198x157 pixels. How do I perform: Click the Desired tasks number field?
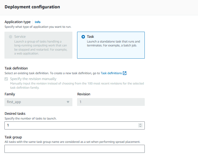(x=75, y=125)
